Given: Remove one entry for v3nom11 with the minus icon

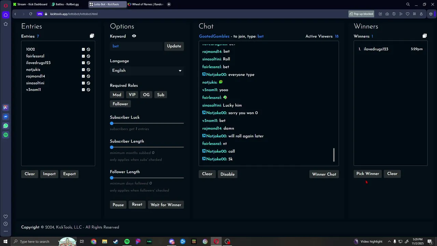Looking at the screenshot, I should point(83,90).
